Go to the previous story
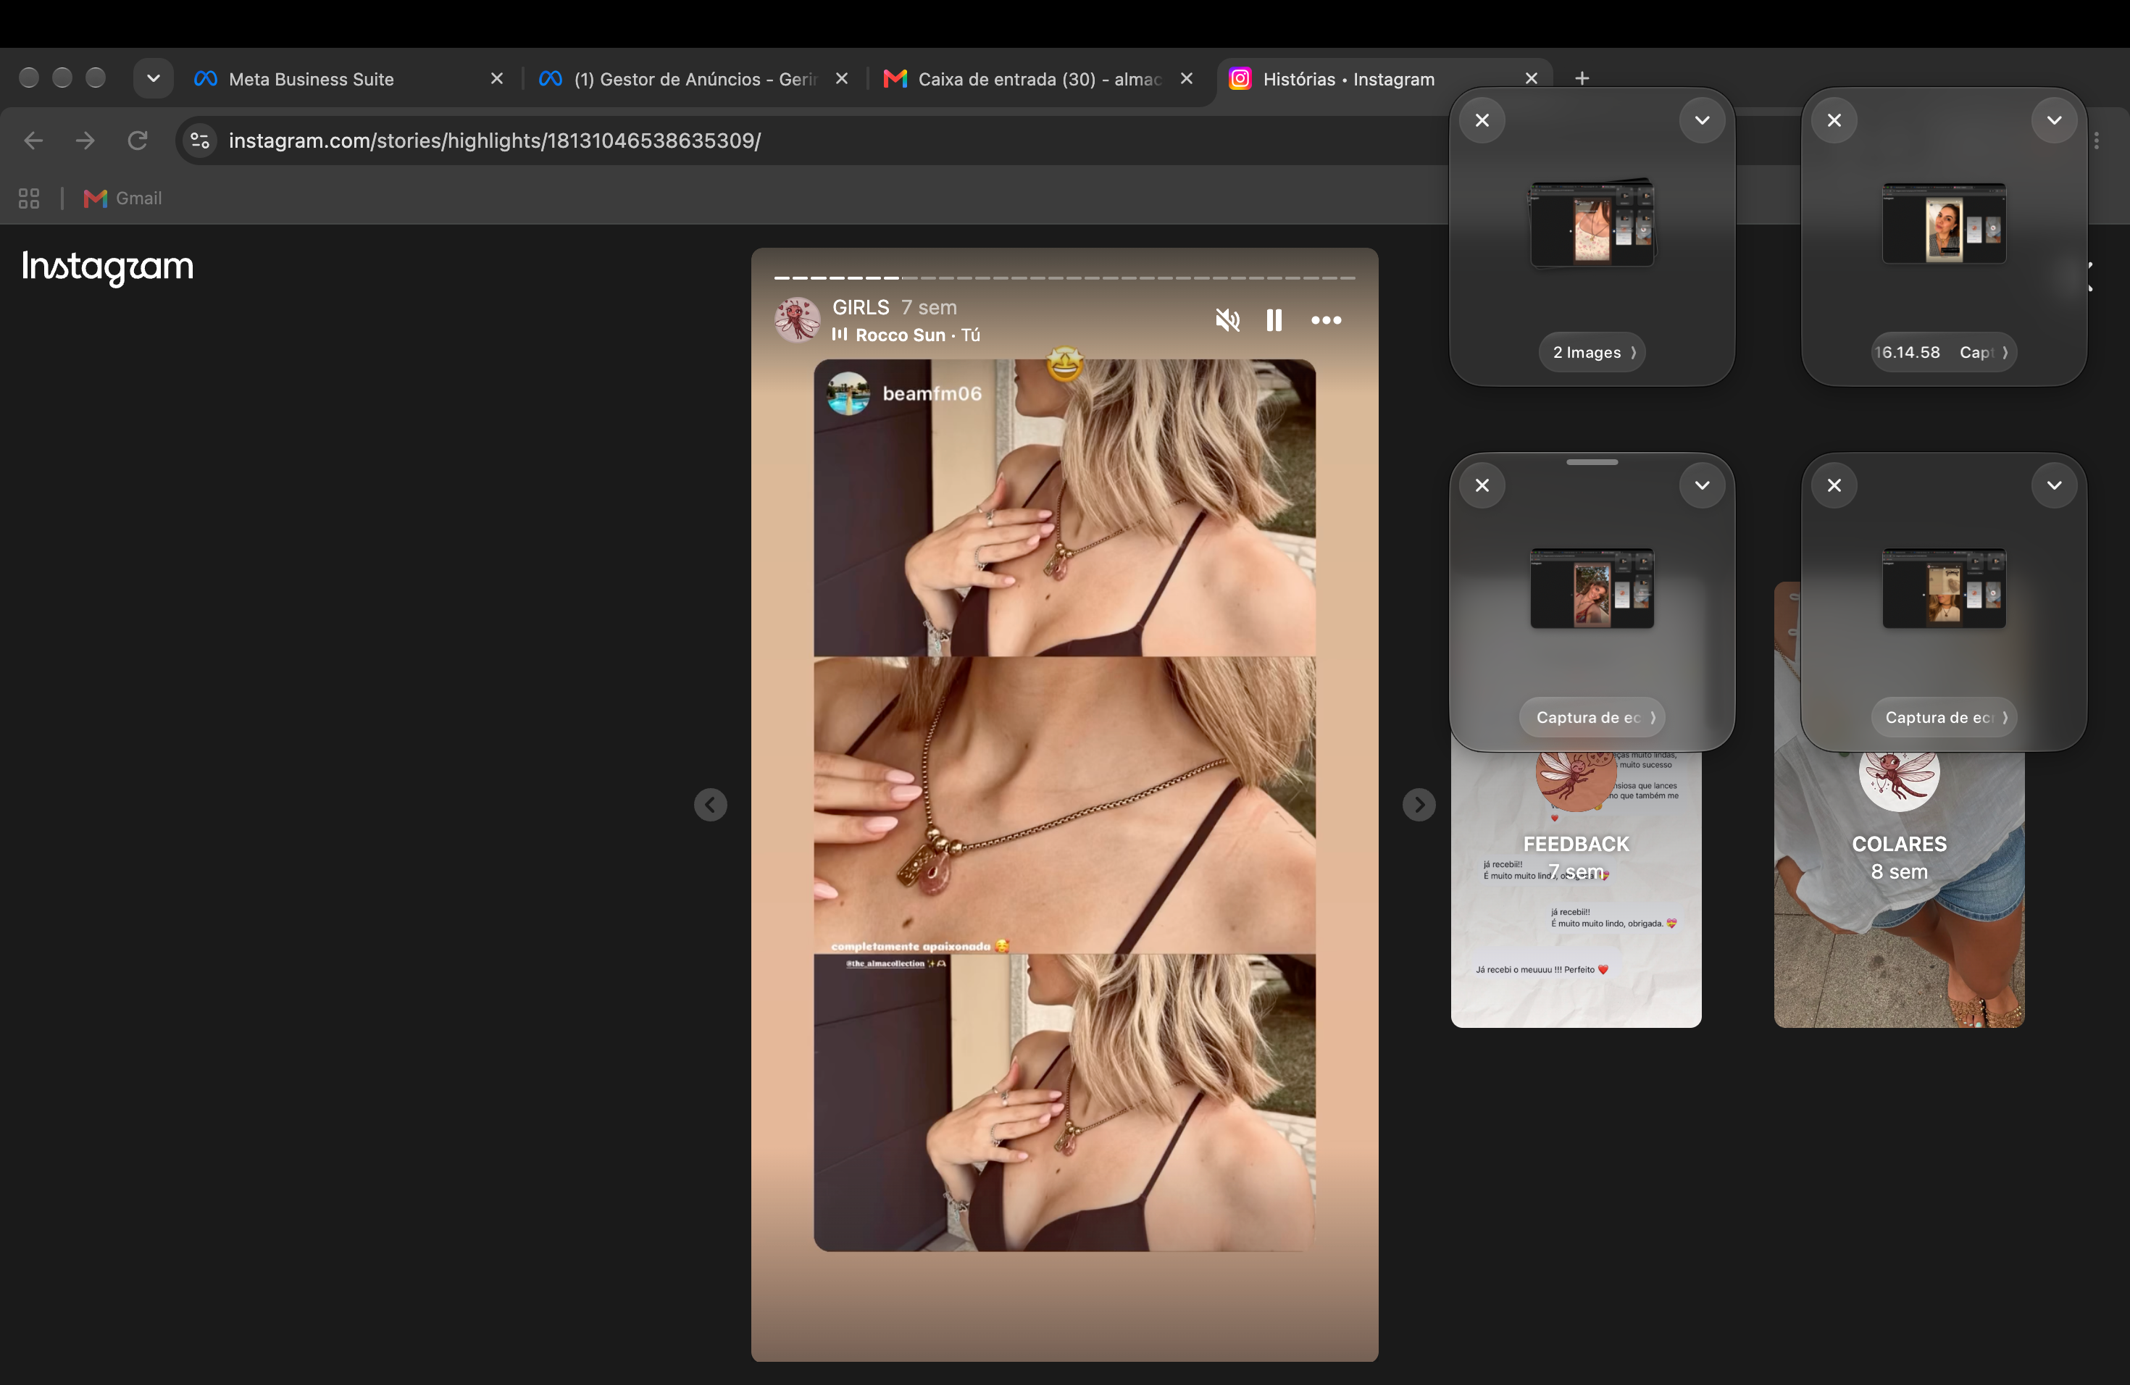The height and width of the screenshot is (1385, 2130). tap(711, 804)
